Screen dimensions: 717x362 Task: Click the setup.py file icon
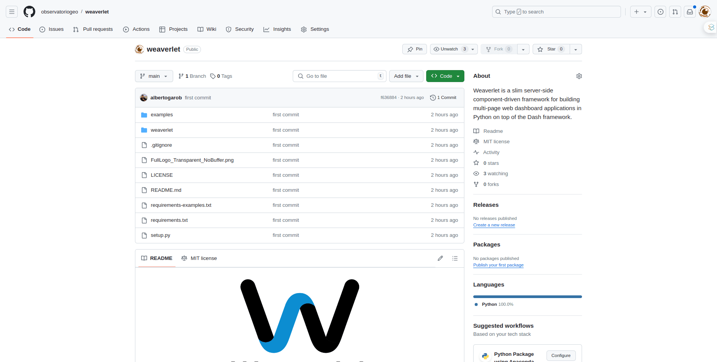coord(144,235)
